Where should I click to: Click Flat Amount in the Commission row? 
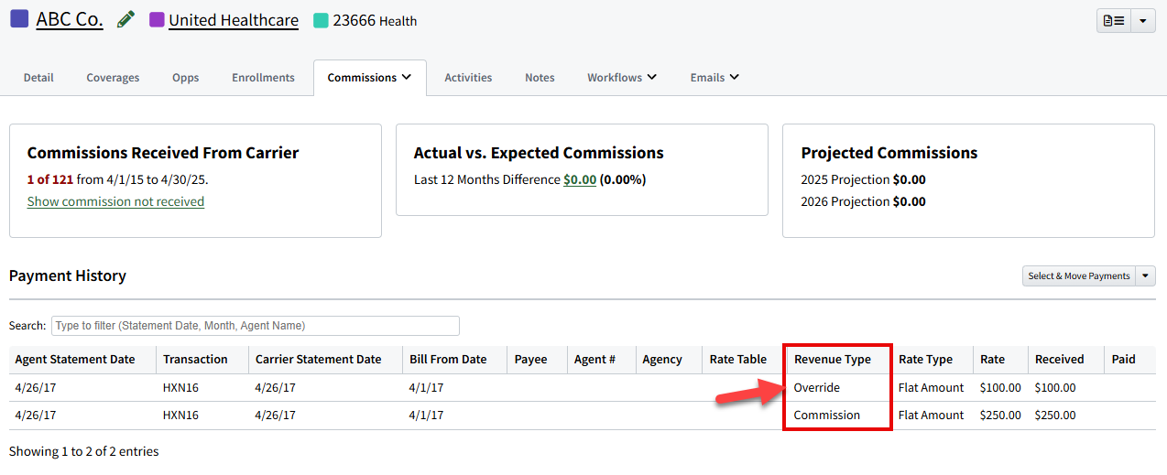tap(931, 416)
